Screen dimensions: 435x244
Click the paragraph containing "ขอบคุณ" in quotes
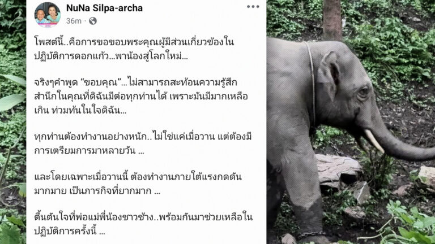[141, 96]
